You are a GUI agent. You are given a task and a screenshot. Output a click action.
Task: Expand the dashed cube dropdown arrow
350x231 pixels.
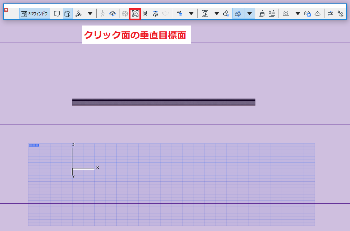click(216, 13)
